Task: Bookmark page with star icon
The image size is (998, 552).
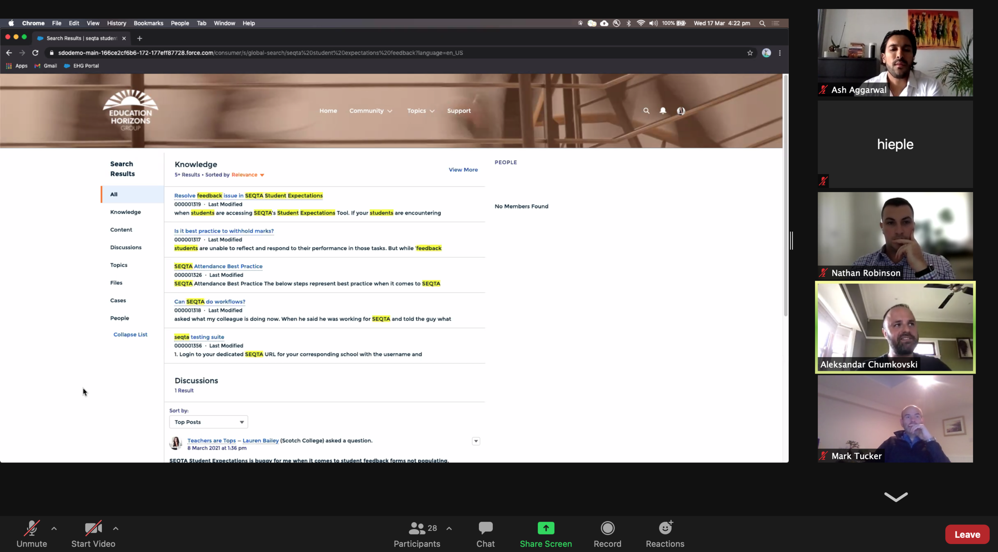Action: 750,53
